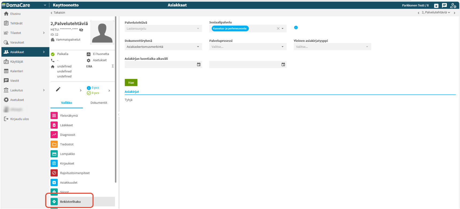Go to the previous client arrow

(x=419, y=13)
